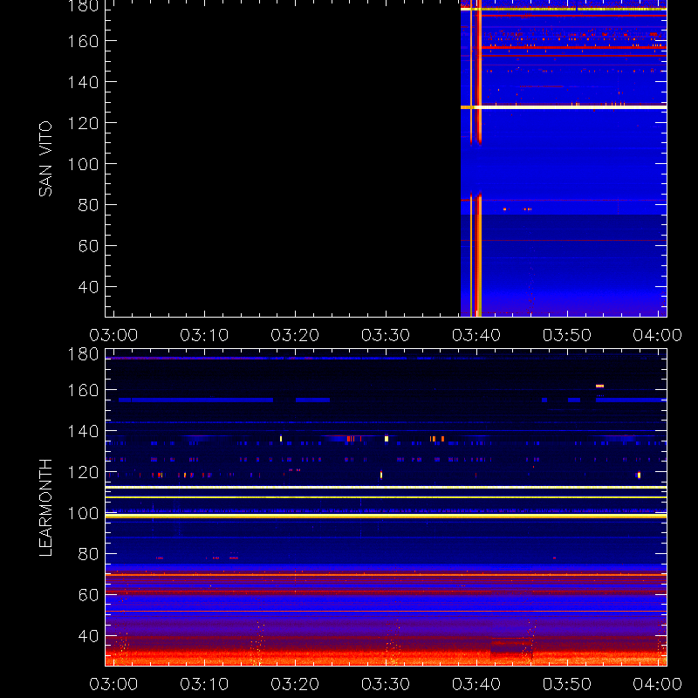Pick the 80 frequency label on San Vito axis

89,205
